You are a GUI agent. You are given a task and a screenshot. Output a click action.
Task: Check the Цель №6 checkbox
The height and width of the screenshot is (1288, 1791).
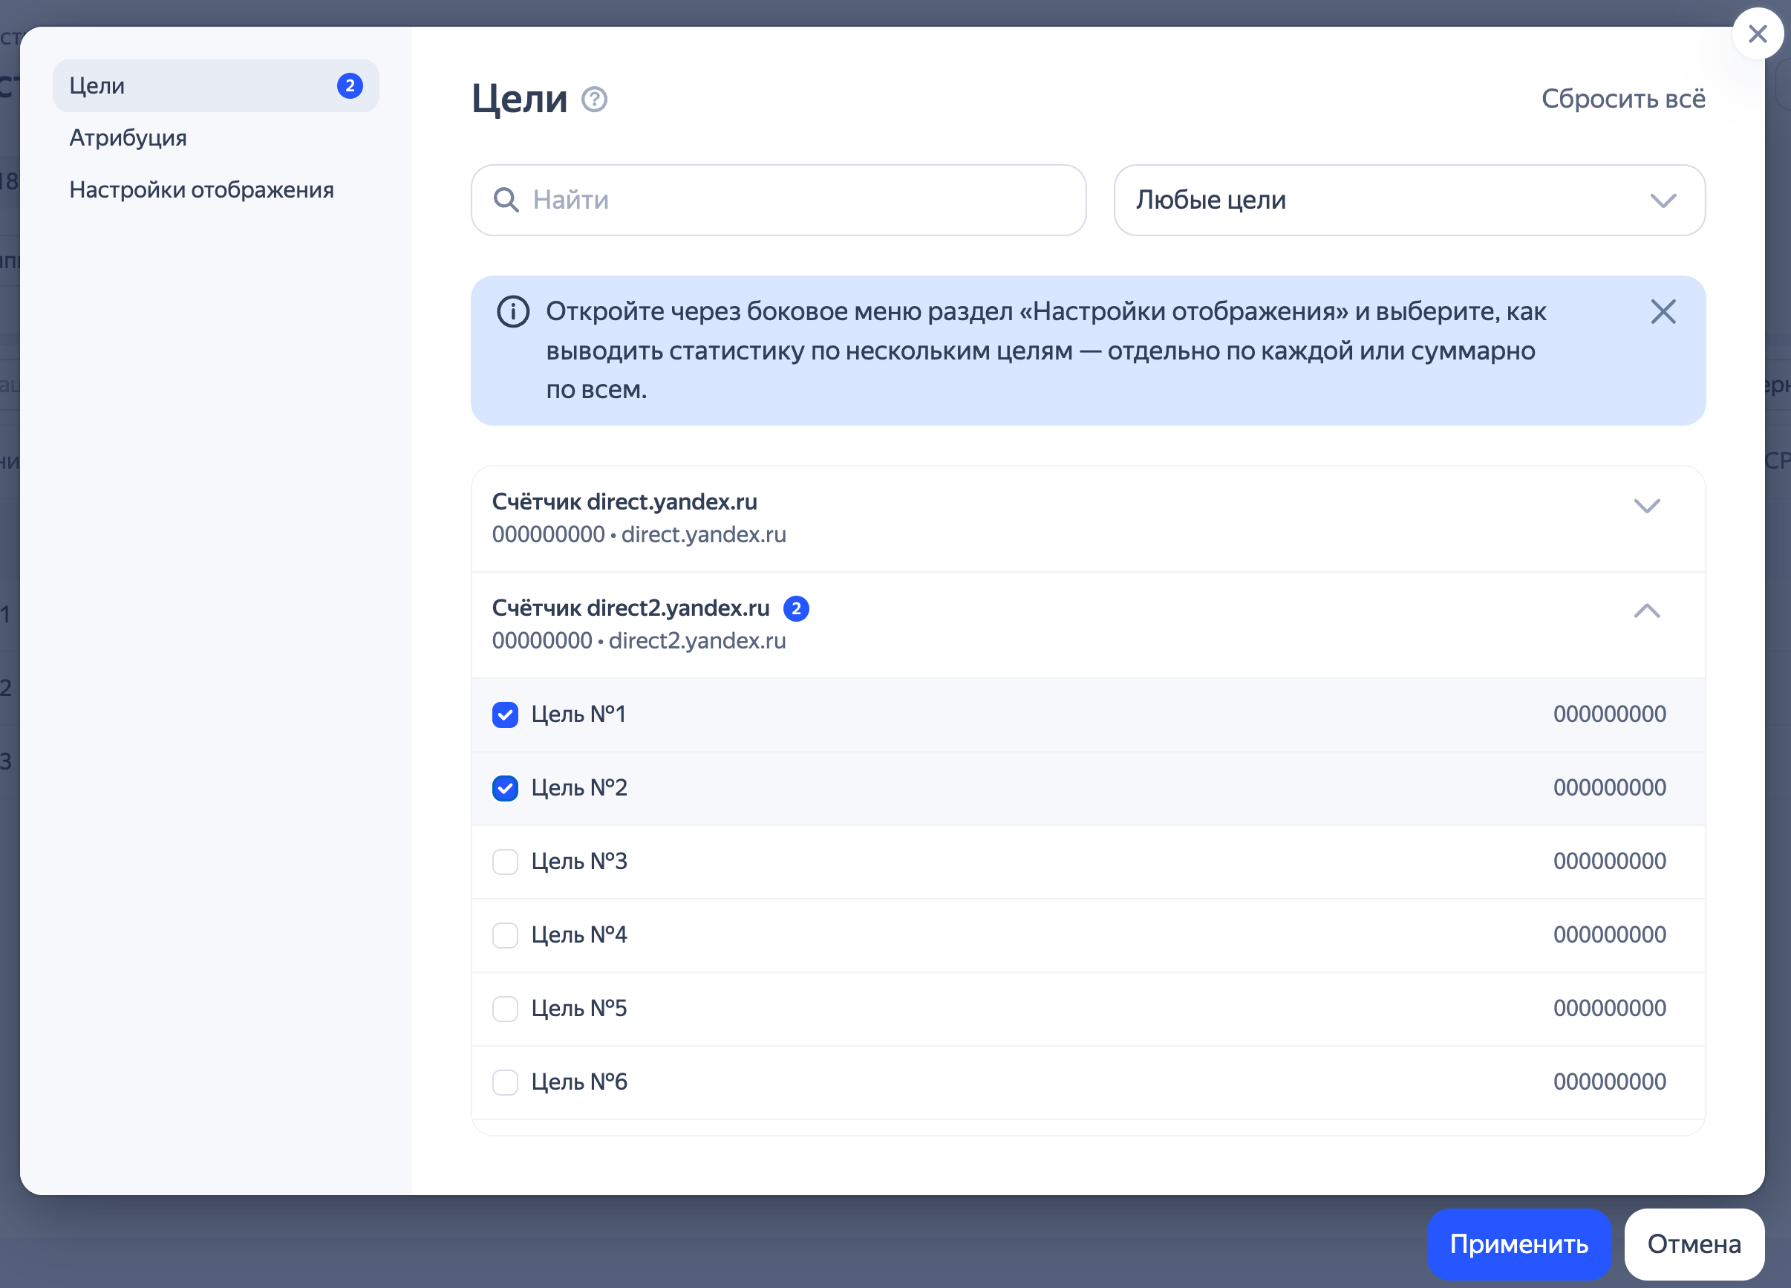506,1082
